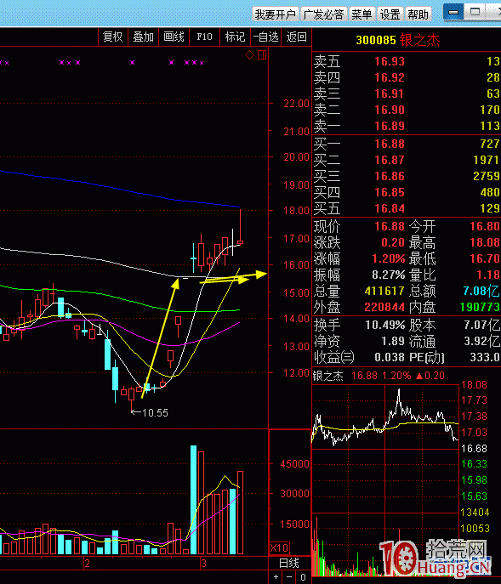This screenshot has width=501, height=584.
Task: Select 买三 price 16.86
Action: pyautogui.click(x=390, y=176)
